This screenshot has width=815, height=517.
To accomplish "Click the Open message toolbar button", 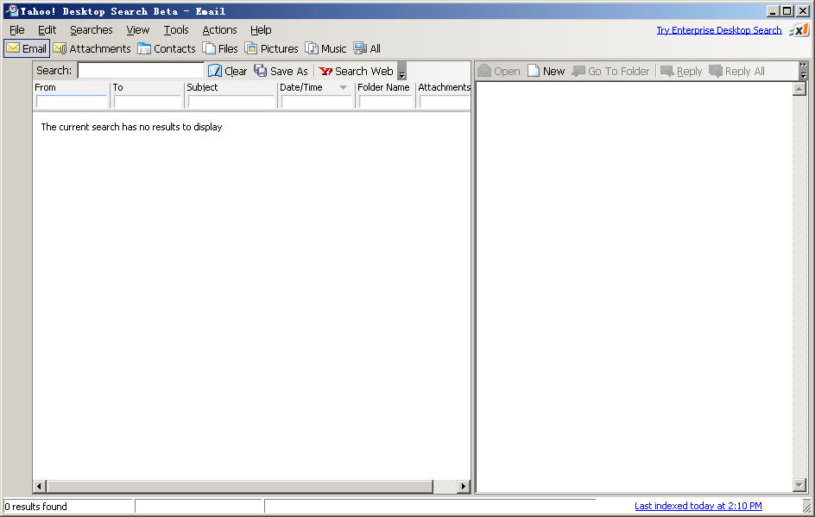I will (x=499, y=71).
